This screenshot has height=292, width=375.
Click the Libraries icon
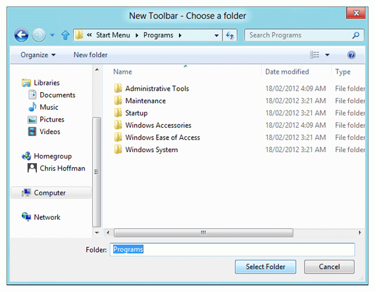(26, 83)
